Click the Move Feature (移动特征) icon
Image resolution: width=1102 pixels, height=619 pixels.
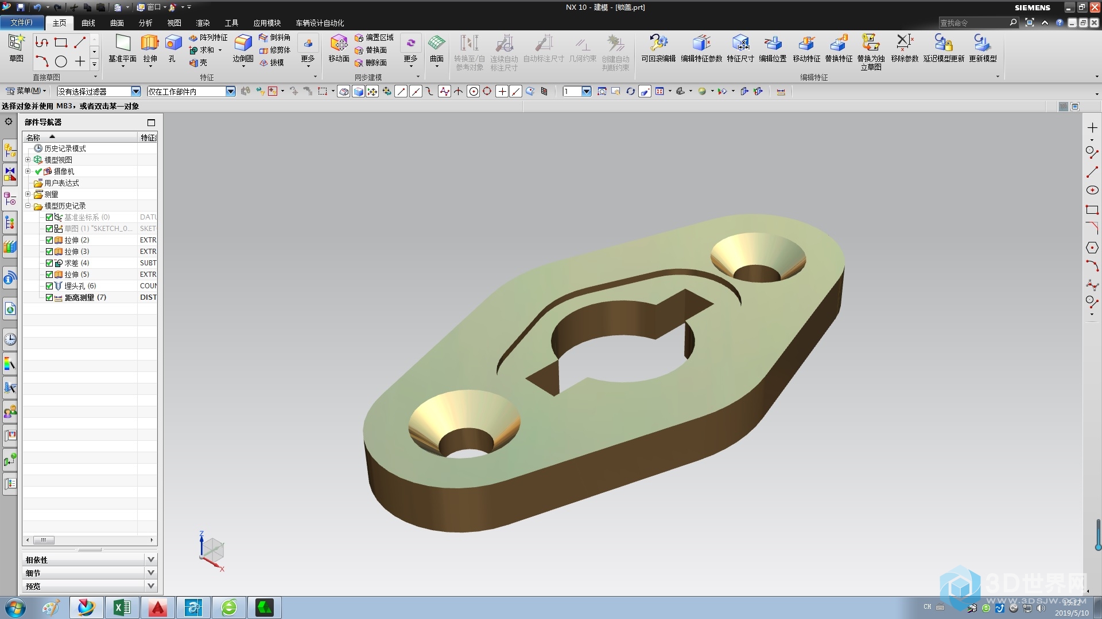click(x=806, y=48)
